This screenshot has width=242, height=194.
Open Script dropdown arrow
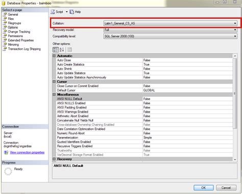pos(67,12)
